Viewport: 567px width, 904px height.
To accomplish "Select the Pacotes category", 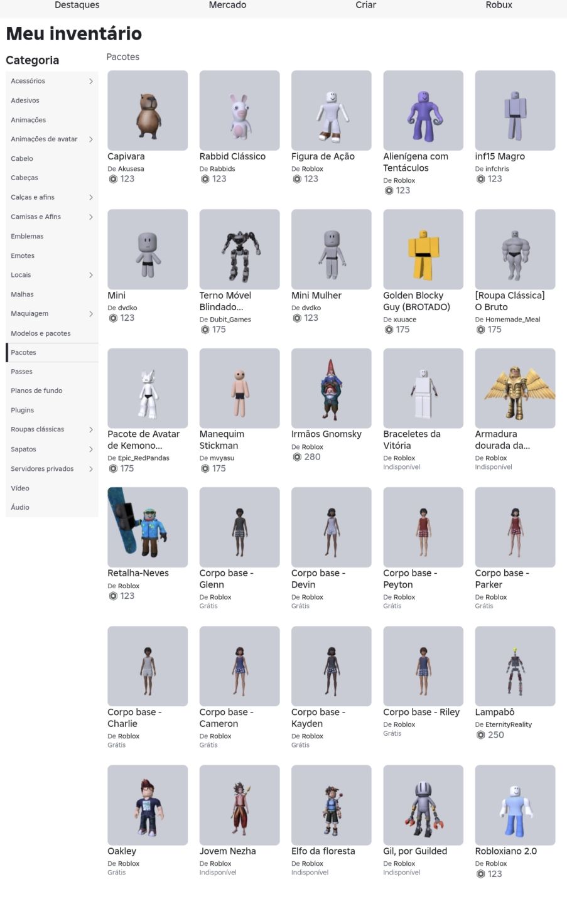I will tap(52, 352).
